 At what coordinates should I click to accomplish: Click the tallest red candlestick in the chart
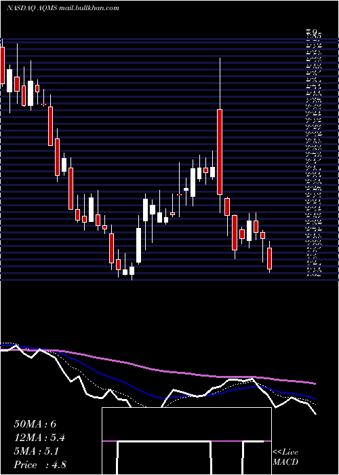point(220,152)
